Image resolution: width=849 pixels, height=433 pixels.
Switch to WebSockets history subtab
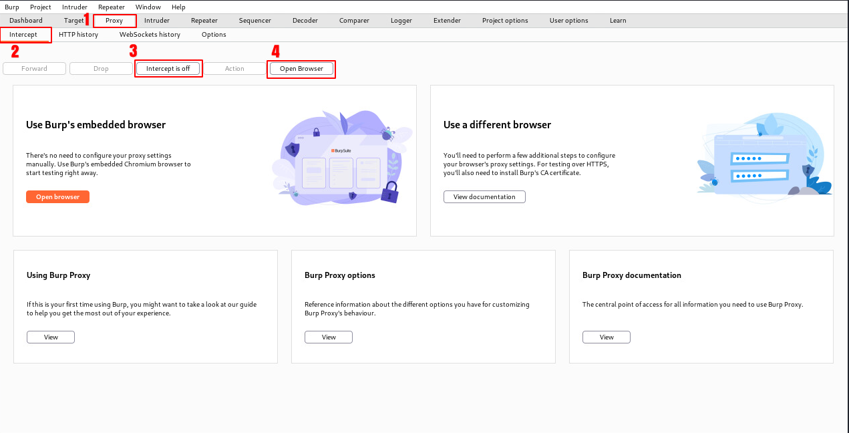click(x=150, y=35)
